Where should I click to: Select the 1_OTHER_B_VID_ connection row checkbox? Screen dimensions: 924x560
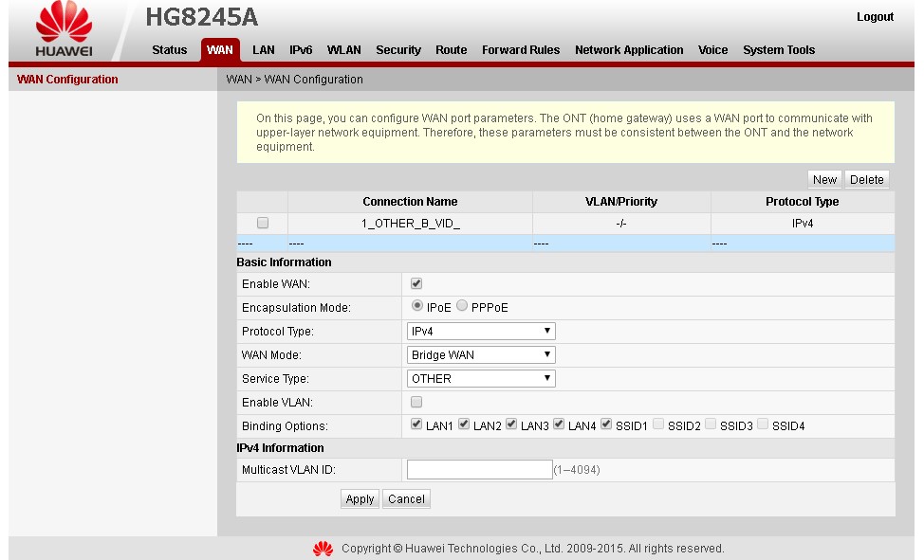pyautogui.click(x=263, y=222)
